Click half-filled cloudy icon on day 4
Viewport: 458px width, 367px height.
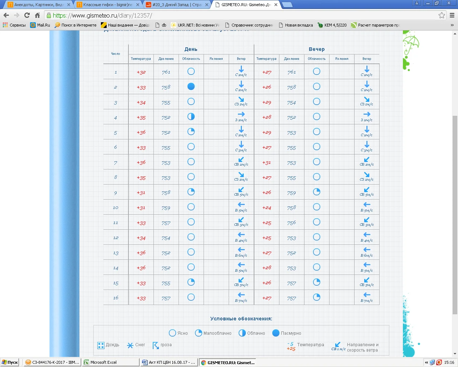191,116
